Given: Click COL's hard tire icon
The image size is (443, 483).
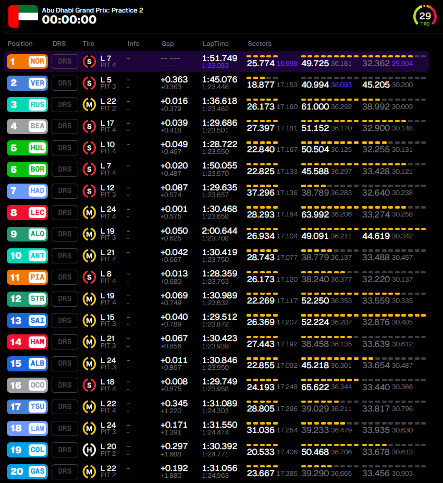Looking at the screenshot, I should coord(89,450).
